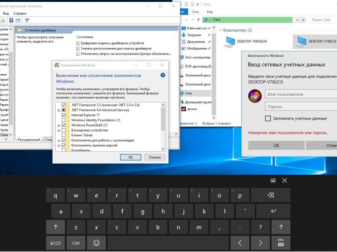Go up one level in Explorer
This screenshot has height=252, width=337.
coord(198,20)
